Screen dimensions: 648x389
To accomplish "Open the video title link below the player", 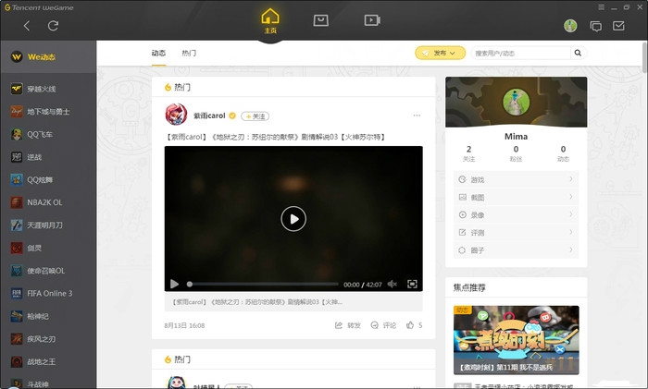I will 257,302.
